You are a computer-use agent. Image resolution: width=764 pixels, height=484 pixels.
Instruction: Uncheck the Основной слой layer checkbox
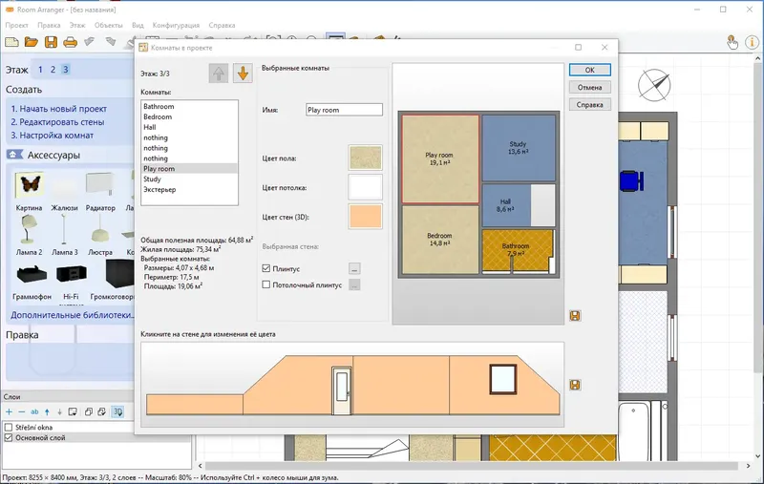(9, 437)
